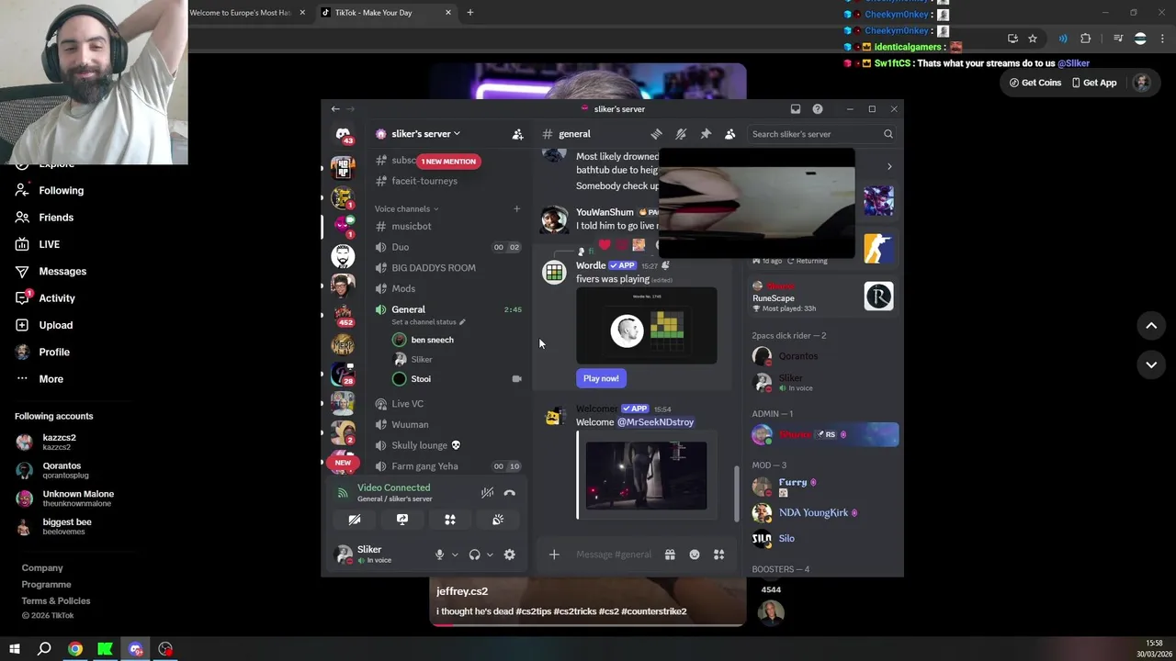Click TikTok Get App button
Screen dimensions: 1176x661
[x=1093, y=83]
